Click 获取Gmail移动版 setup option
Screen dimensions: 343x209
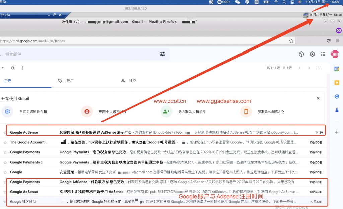point(271,112)
